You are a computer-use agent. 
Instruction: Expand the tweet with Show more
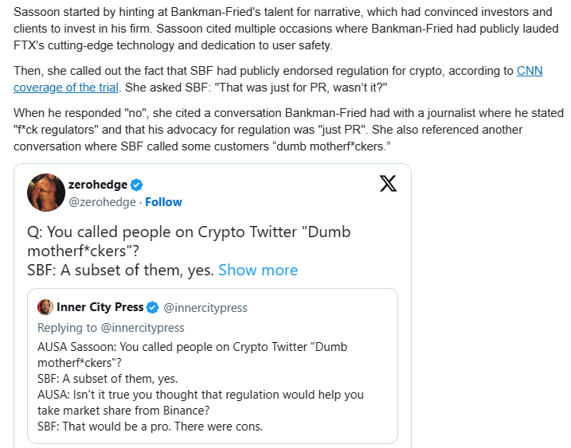coord(258,270)
